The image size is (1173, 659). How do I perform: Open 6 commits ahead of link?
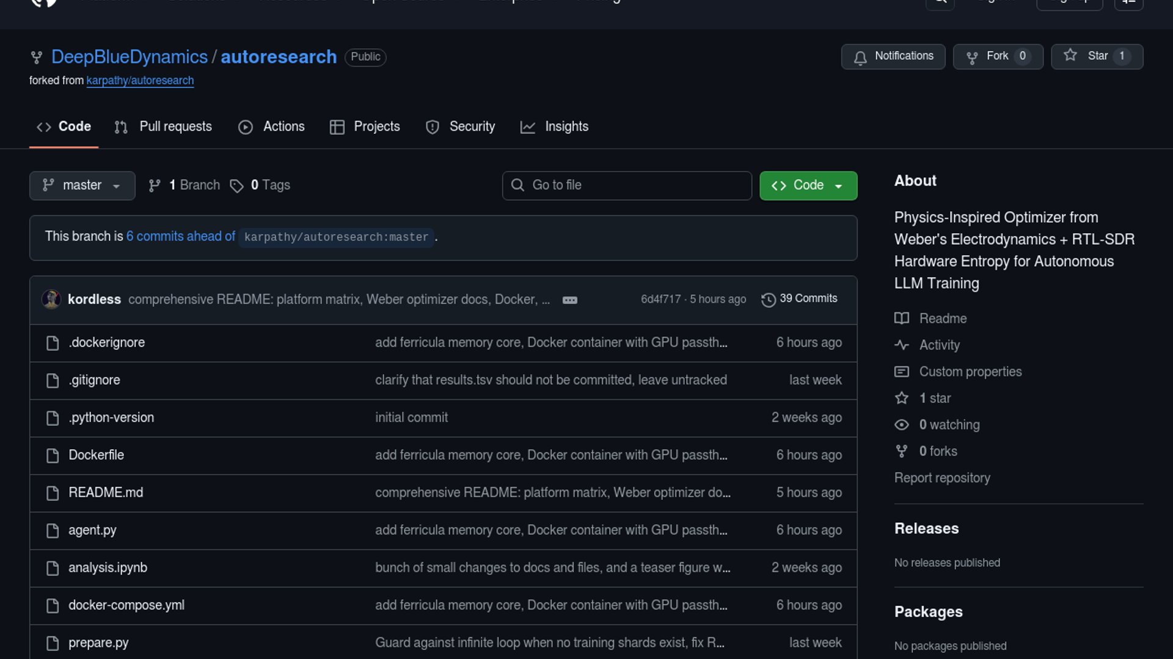point(180,237)
